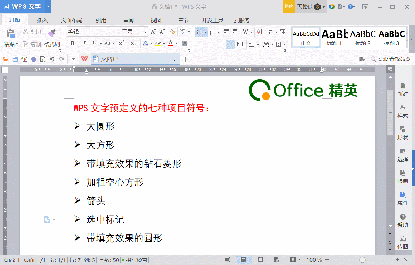Select the Format Painter tool
This screenshot has height=265, width=415.
click(x=52, y=38)
